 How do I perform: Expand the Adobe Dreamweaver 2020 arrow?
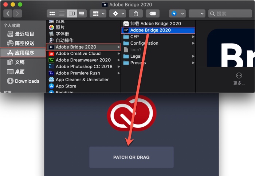[118, 60]
